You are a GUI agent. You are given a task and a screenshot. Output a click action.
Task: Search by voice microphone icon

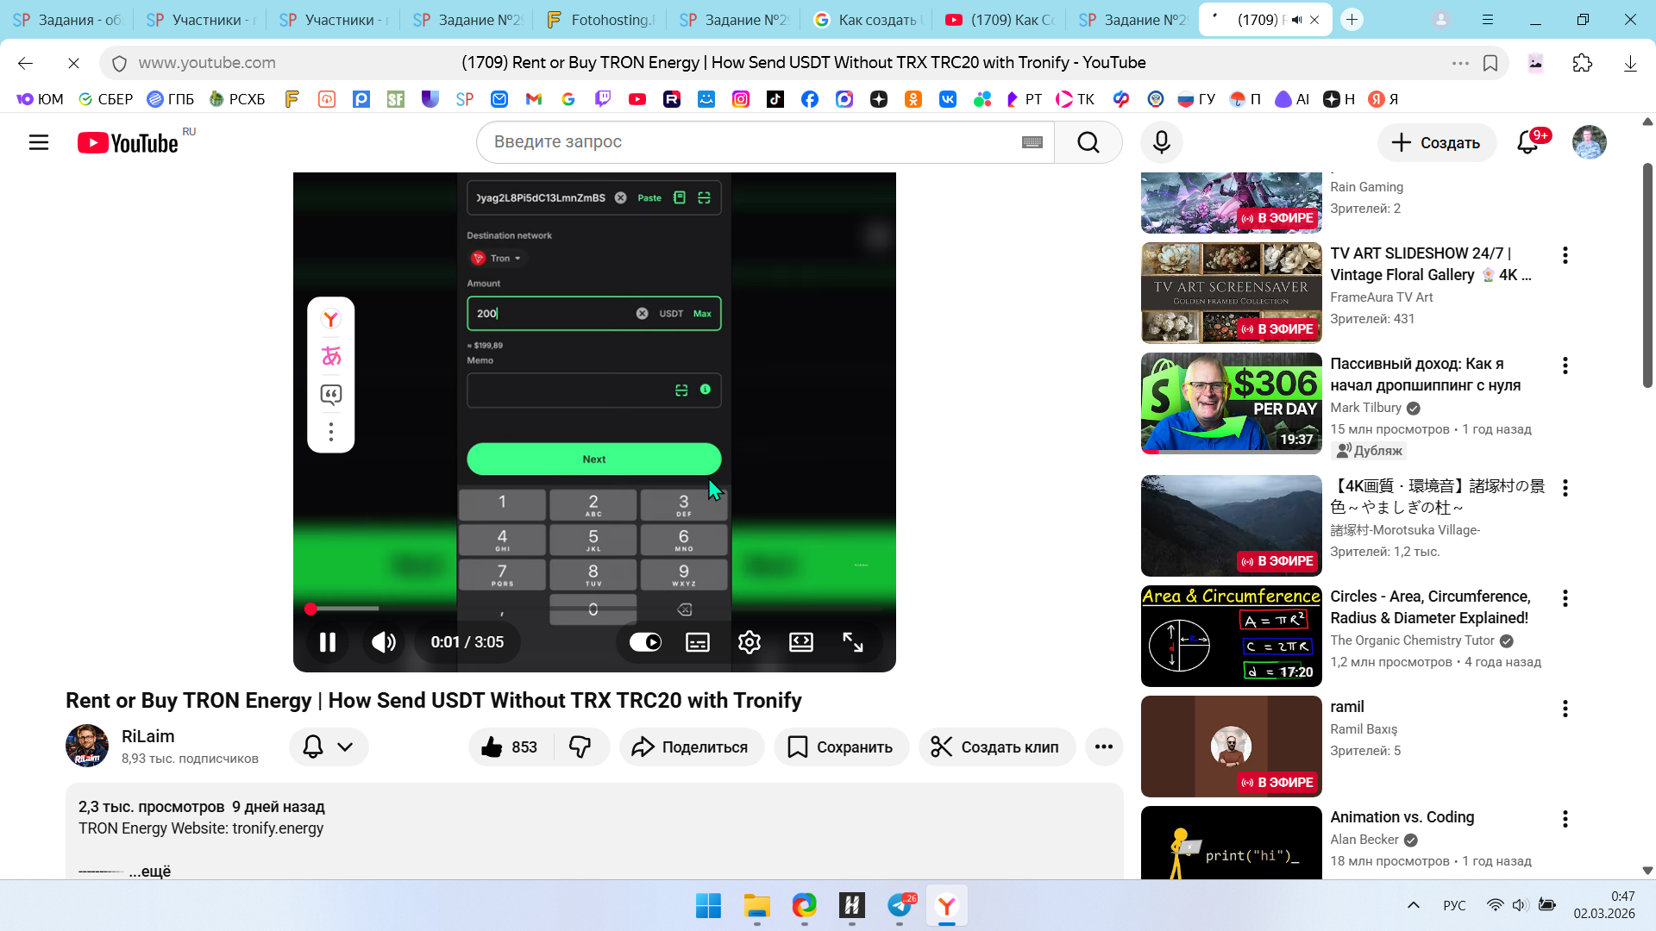coord(1161,142)
